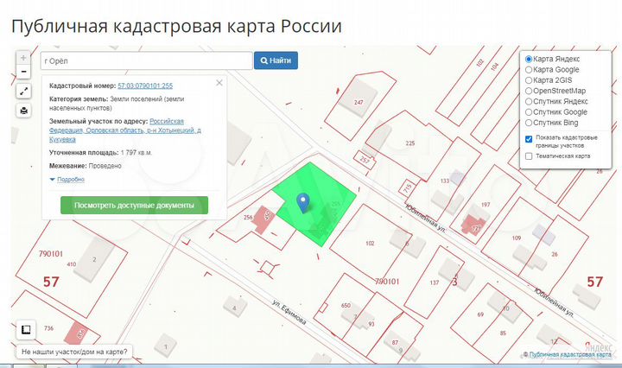Click Не нашли участок/дом на карте?
Screen dimensions: 622x368
point(74,352)
